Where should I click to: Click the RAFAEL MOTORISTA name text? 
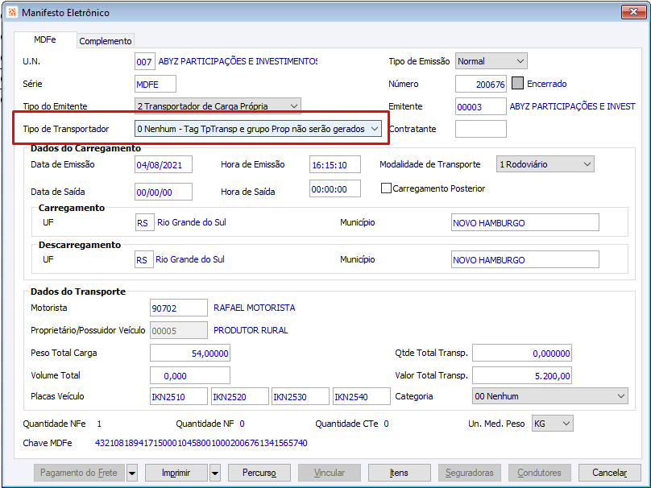pos(255,308)
